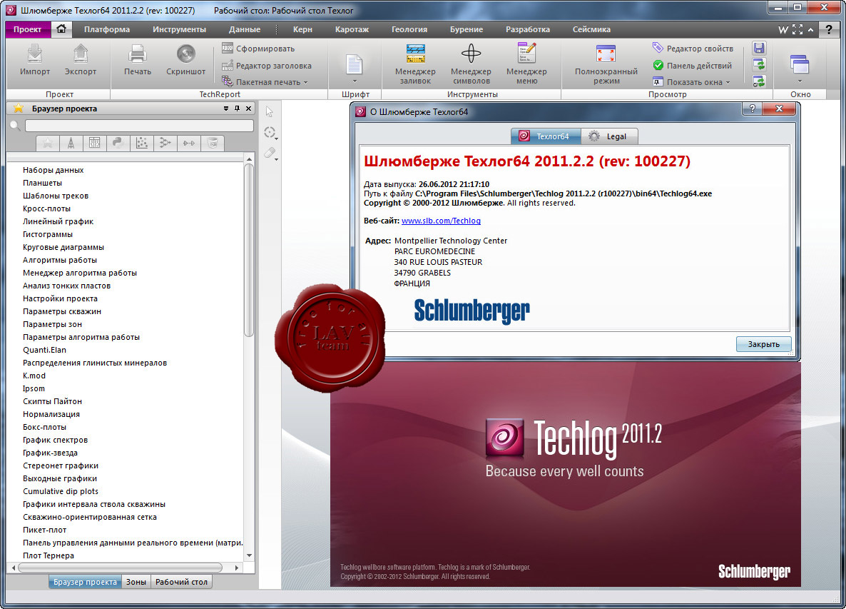Image resolution: width=846 pixels, height=609 pixels.
Task: Select Наборы данных in the list
Action: click(53, 169)
